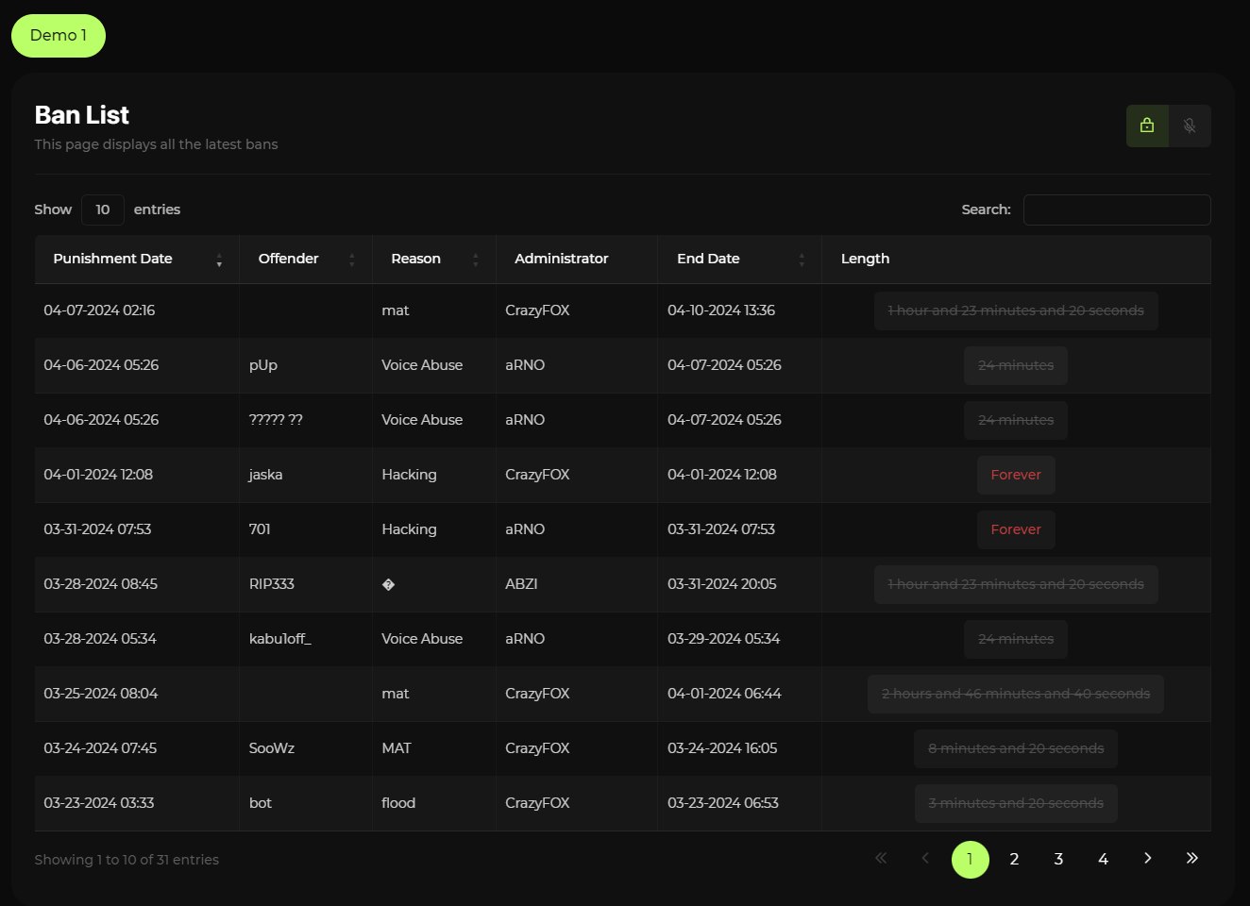
Task: Go to the first page double-arrow
Action: click(x=881, y=859)
